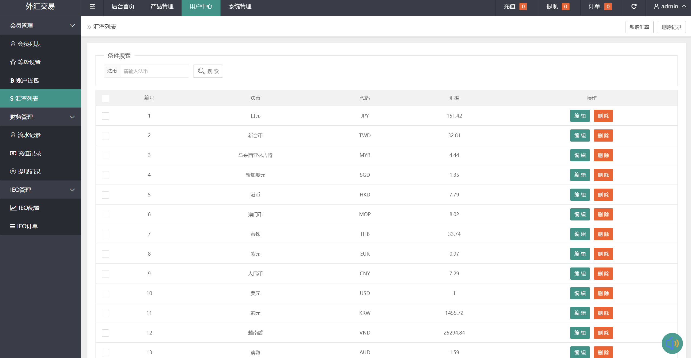Image resolution: width=691 pixels, height=358 pixels.
Task: Check the box for 新台币 TWD row
Action: (x=105, y=136)
